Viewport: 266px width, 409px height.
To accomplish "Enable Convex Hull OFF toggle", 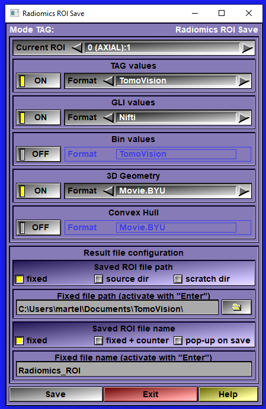I will point(39,227).
